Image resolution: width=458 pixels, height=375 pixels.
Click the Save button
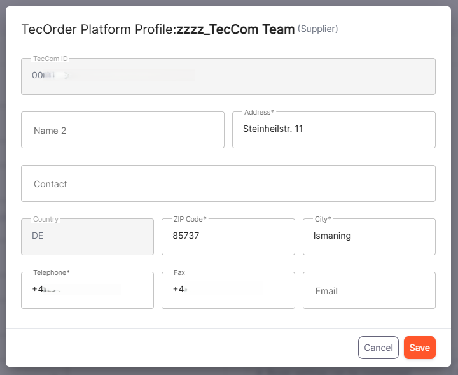419,348
